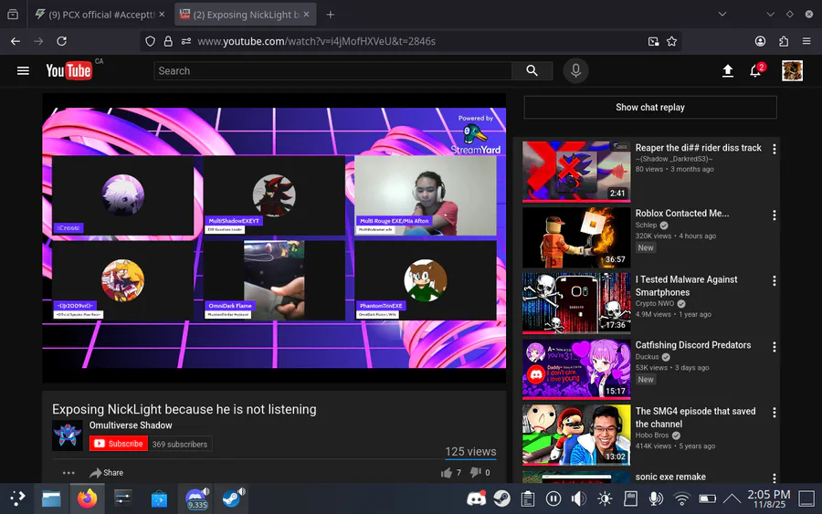Open picture-in-picture icon in address bar
This screenshot has width=822, height=514.
pos(653,41)
